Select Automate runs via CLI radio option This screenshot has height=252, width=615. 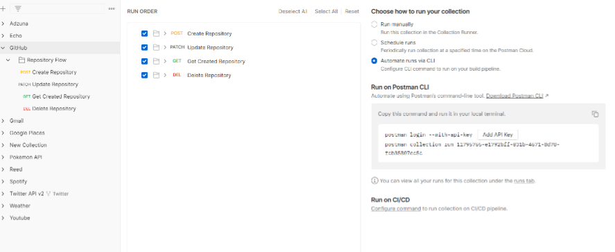click(374, 61)
